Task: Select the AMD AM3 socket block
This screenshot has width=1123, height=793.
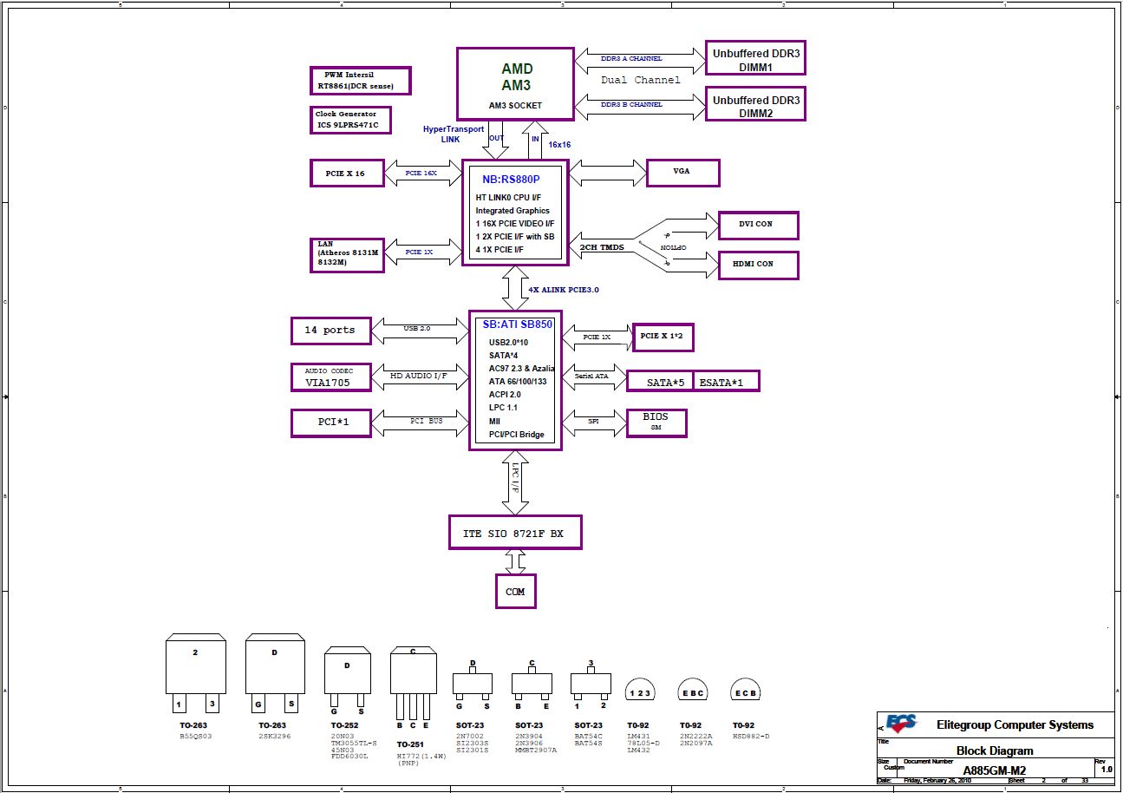Action: tap(515, 84)
